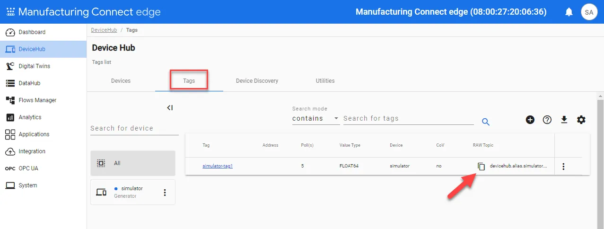Open simulator-tag1 row three-dot menu
This screenshot has width=604, height=229.
point(563,167)
